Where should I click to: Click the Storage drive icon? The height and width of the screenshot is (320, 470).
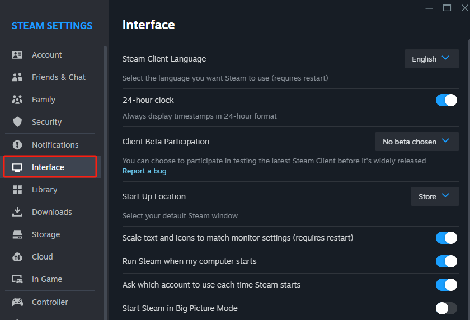pyautogui.click(x=17, y=234)
